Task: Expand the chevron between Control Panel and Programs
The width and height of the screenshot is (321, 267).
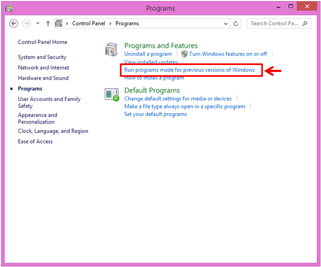Action: tap(110, 24)
